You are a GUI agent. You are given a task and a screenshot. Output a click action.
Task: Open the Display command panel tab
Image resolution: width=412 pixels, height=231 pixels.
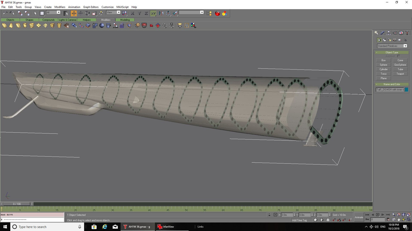(401, 33)
